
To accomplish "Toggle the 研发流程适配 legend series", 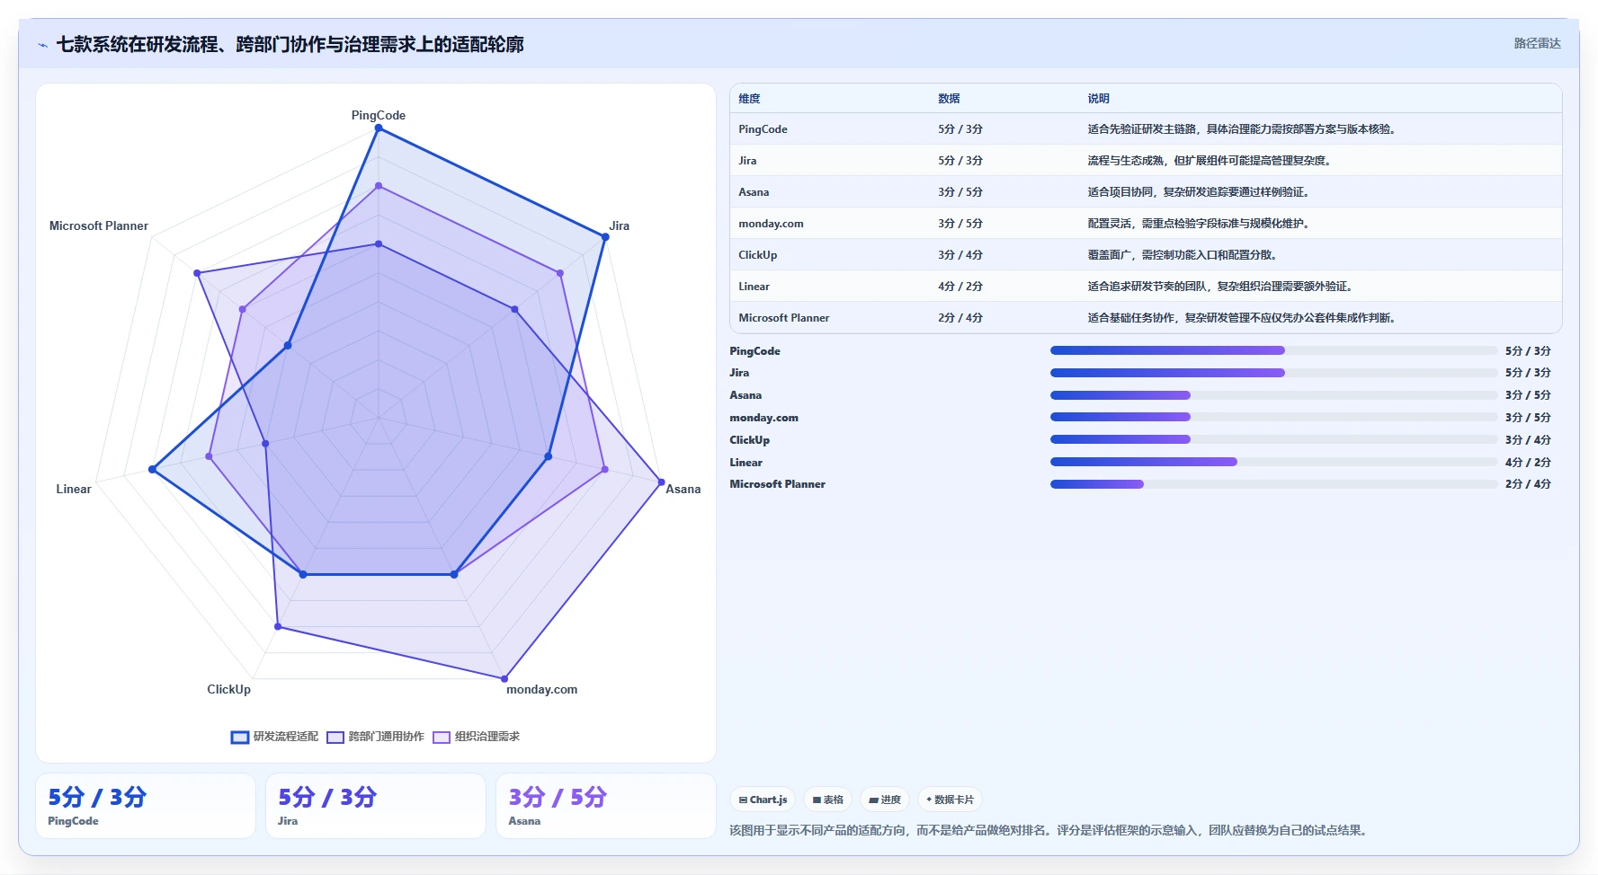I will (x=275, y=737).
